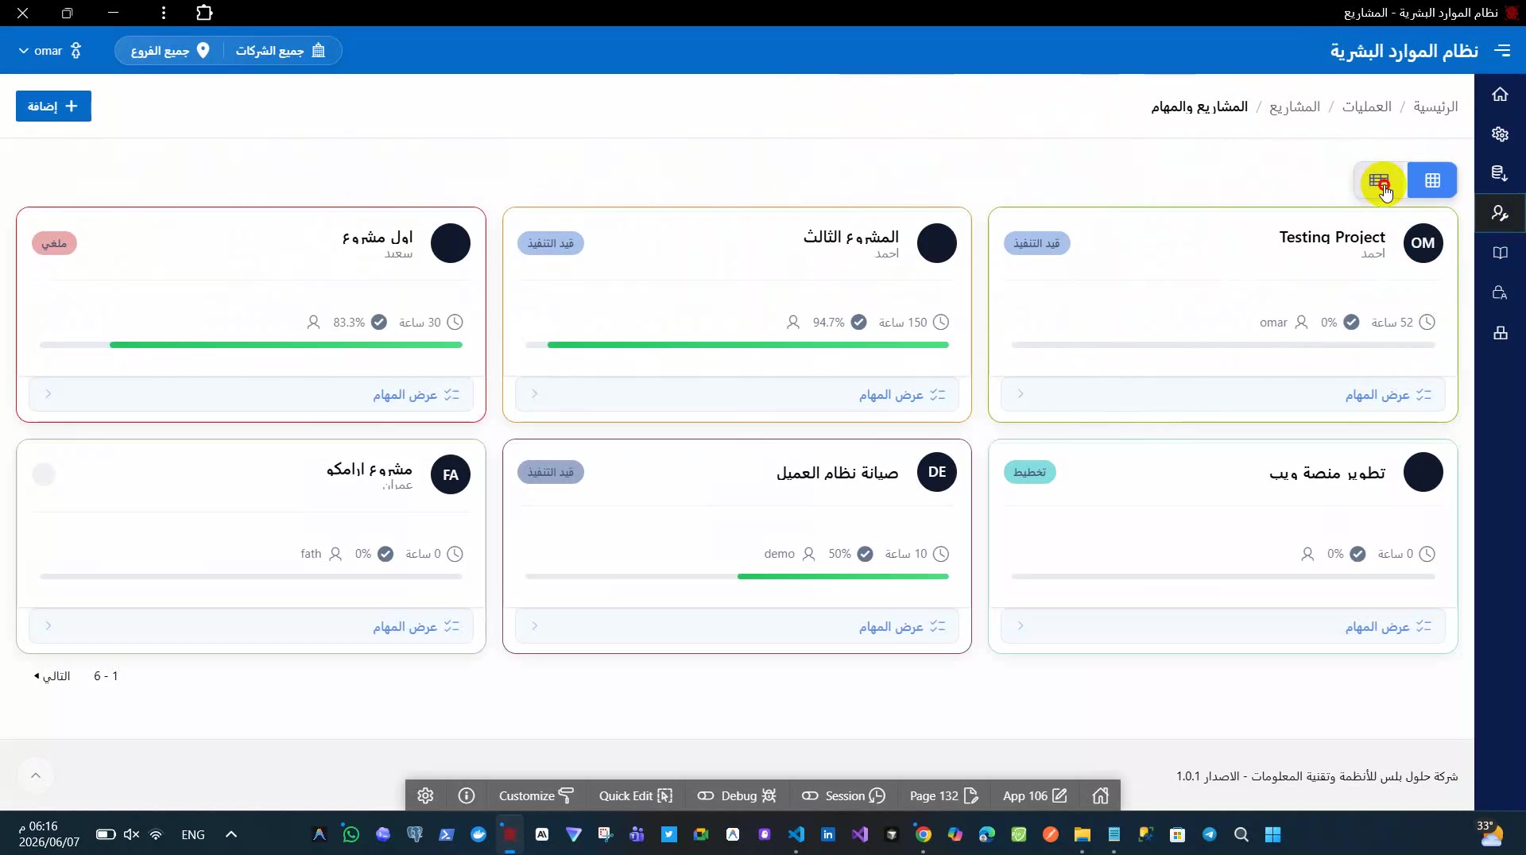Click the clock icon on Testing Project
Image resolution: width=1526 pixels, height=855 pixels.
[1427, 322]
